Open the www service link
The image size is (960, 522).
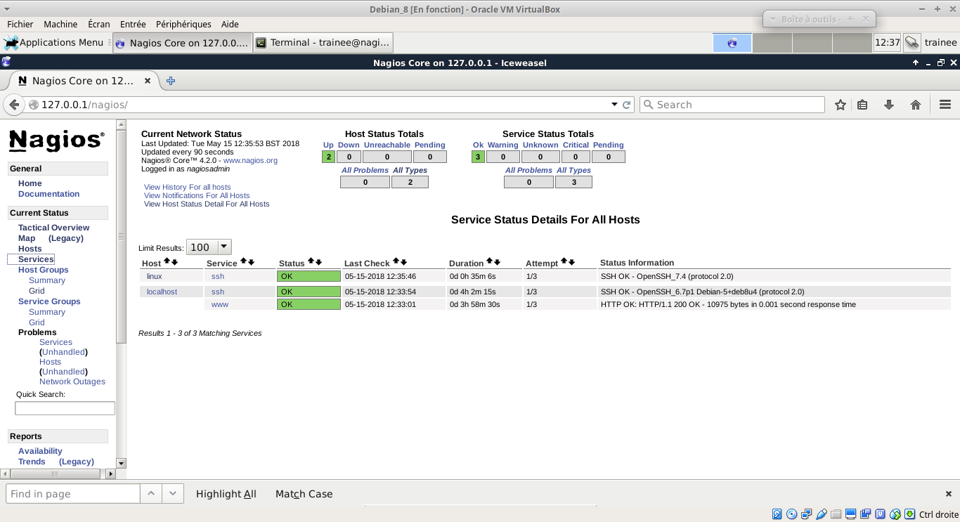click(x=220, y=304)
